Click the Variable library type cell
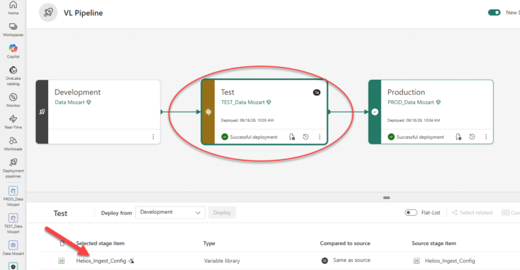 (x=222, y=261)
